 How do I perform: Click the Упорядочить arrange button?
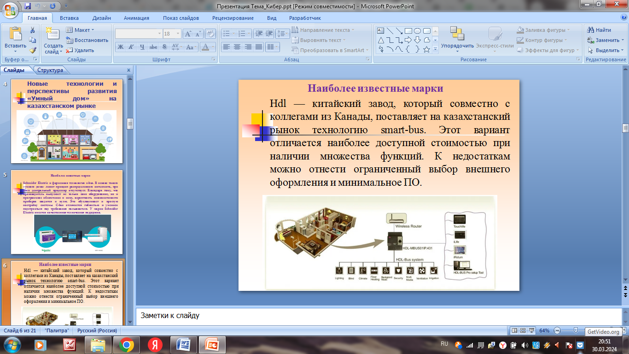pyautogui.click(x=457, y=39)
